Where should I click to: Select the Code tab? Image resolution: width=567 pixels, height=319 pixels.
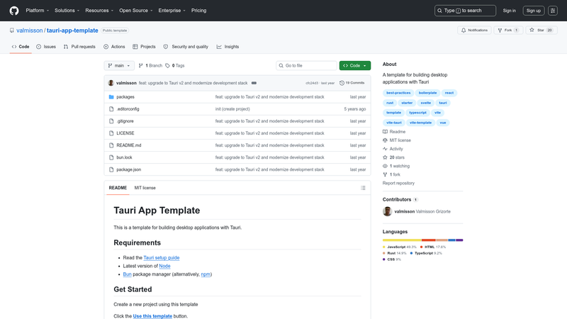[21, 47]
